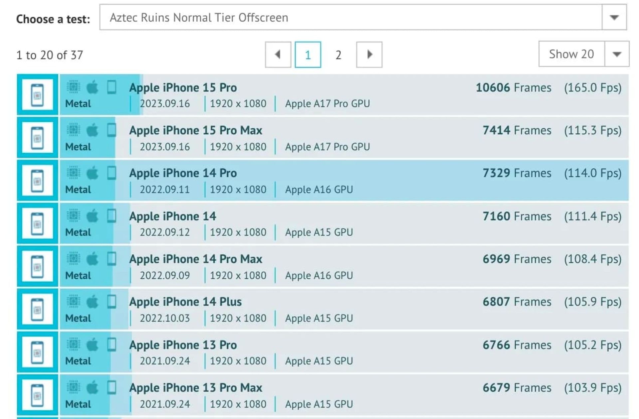Click the iPhone 14 Pro Max device thumbnail
Image resolution: width=639 pixels, height=419 pixels.
click(38, 266)
